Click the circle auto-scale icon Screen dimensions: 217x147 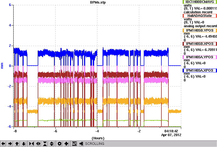59,144
